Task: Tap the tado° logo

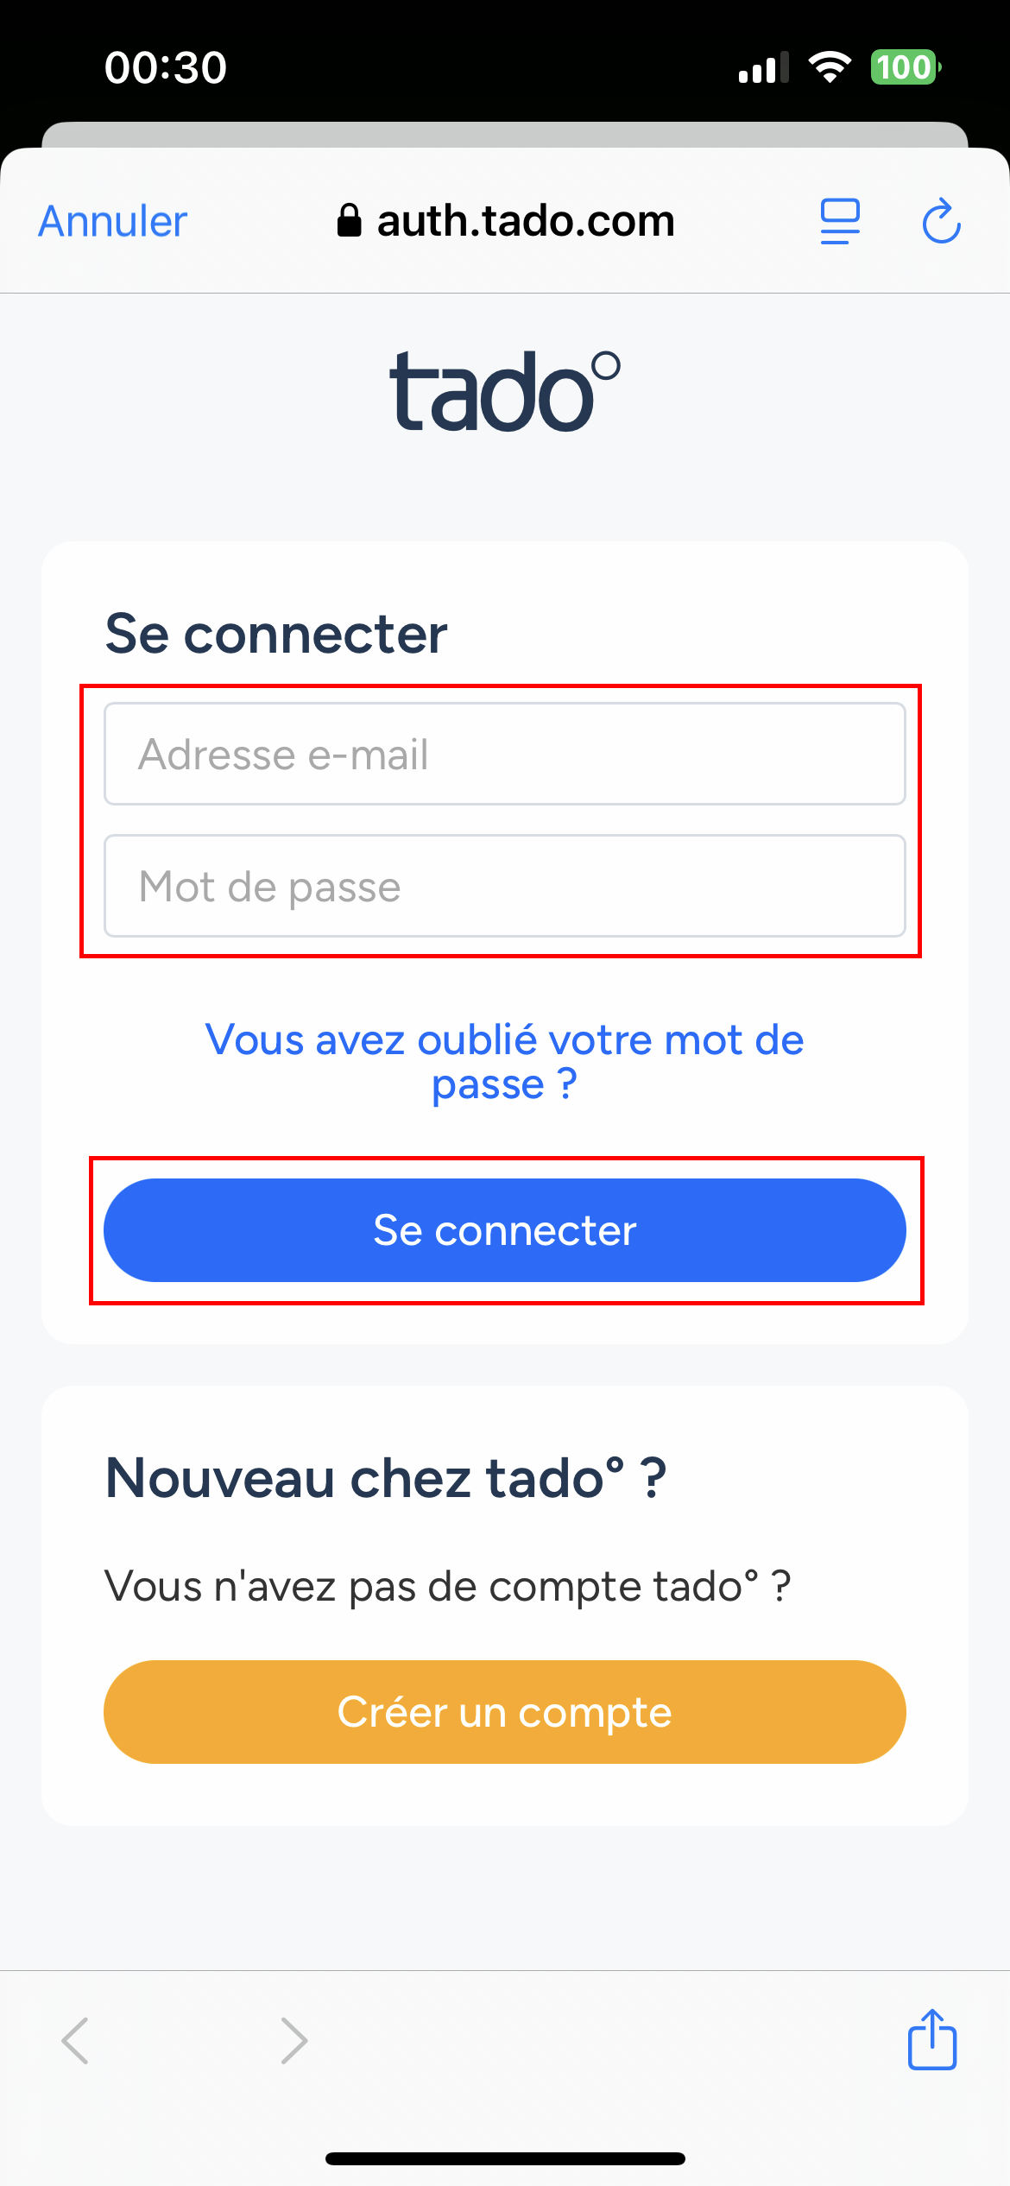Action: tap(505, 392)
